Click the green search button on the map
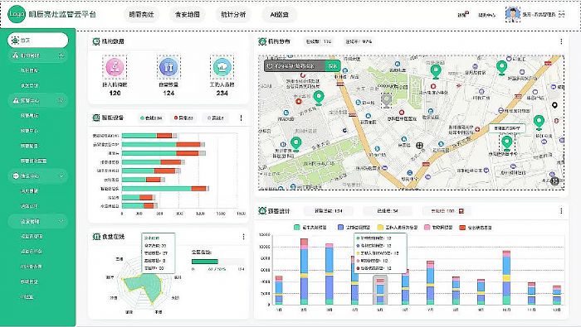This screenshot has height=327, width=581. [333, 65]
